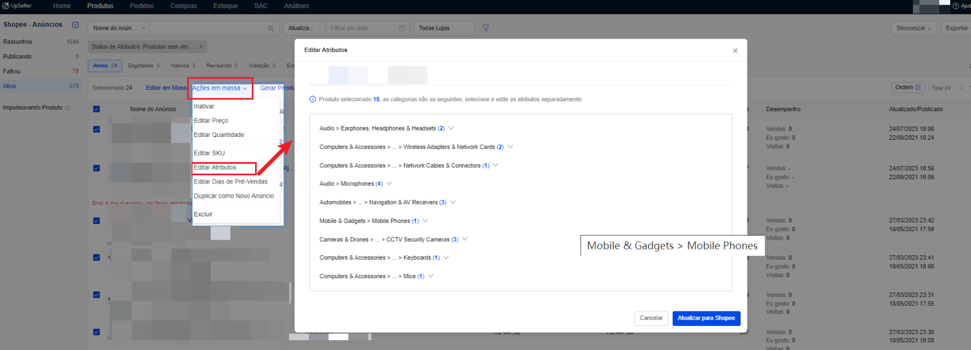Select Editar Atributos menu item

click(215, 168)
